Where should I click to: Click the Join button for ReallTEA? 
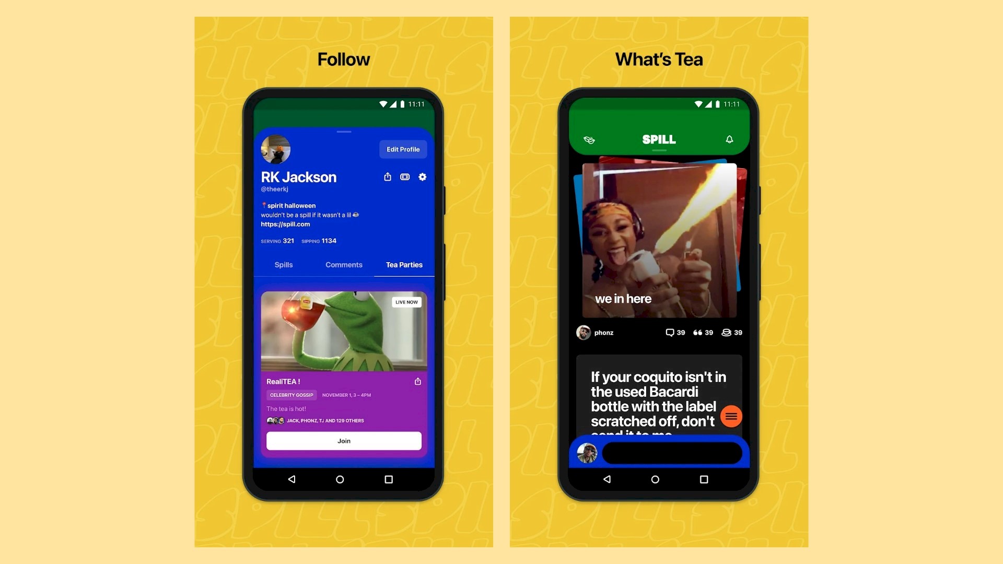(343, 441)
